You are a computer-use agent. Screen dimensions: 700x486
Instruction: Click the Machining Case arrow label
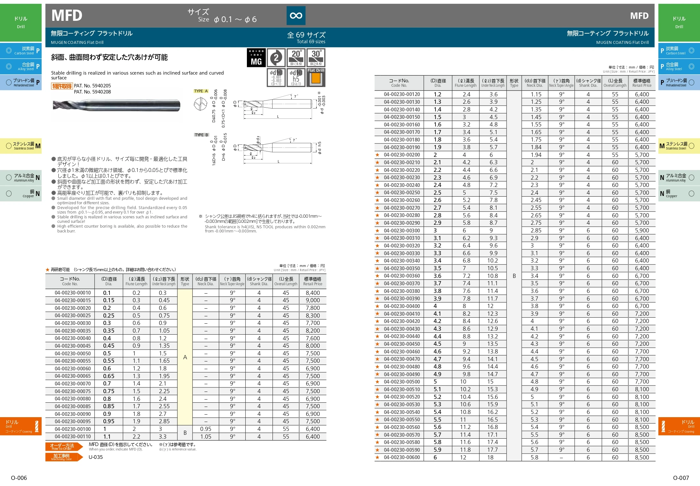[x=62, y=457]
